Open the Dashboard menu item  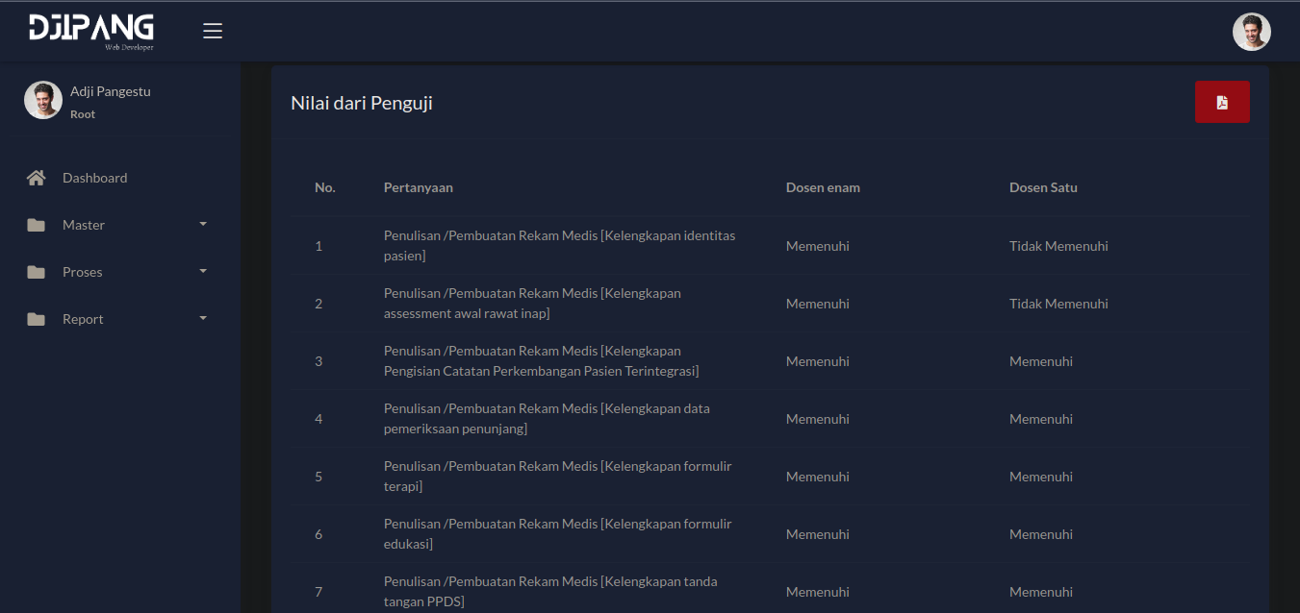click(x=94, y=178)
